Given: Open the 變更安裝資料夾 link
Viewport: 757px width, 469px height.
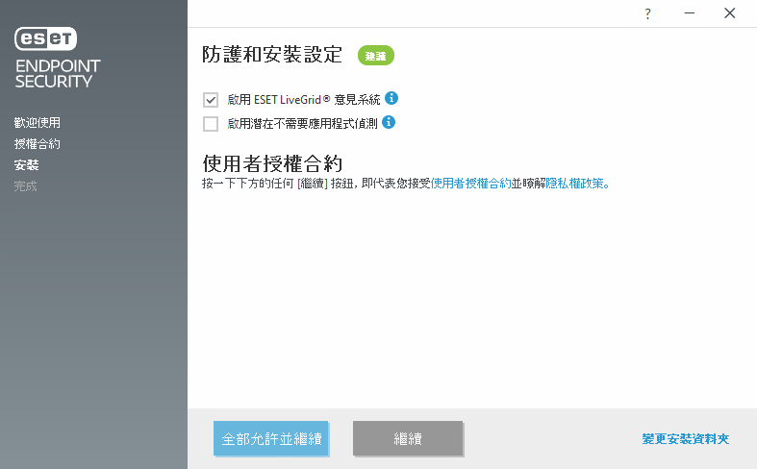Looking at the screenshot, I should coord(686,438).
